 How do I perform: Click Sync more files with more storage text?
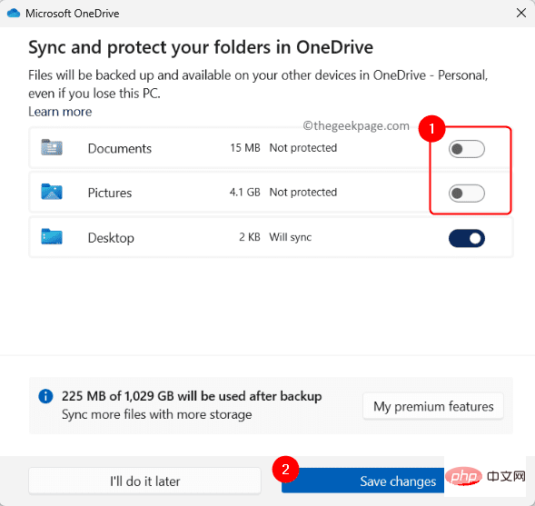tap(157, 414)
